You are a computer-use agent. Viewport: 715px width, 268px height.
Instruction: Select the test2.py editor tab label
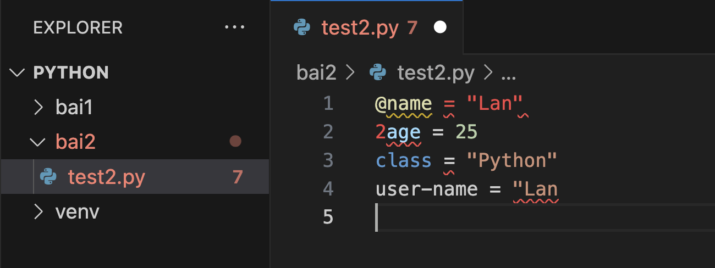[x=360, y=27]
